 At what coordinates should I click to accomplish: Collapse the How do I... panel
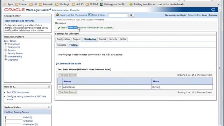(49, 87)
